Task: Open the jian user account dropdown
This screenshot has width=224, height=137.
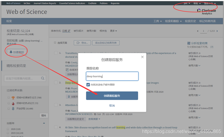Action: pos(187,3)
